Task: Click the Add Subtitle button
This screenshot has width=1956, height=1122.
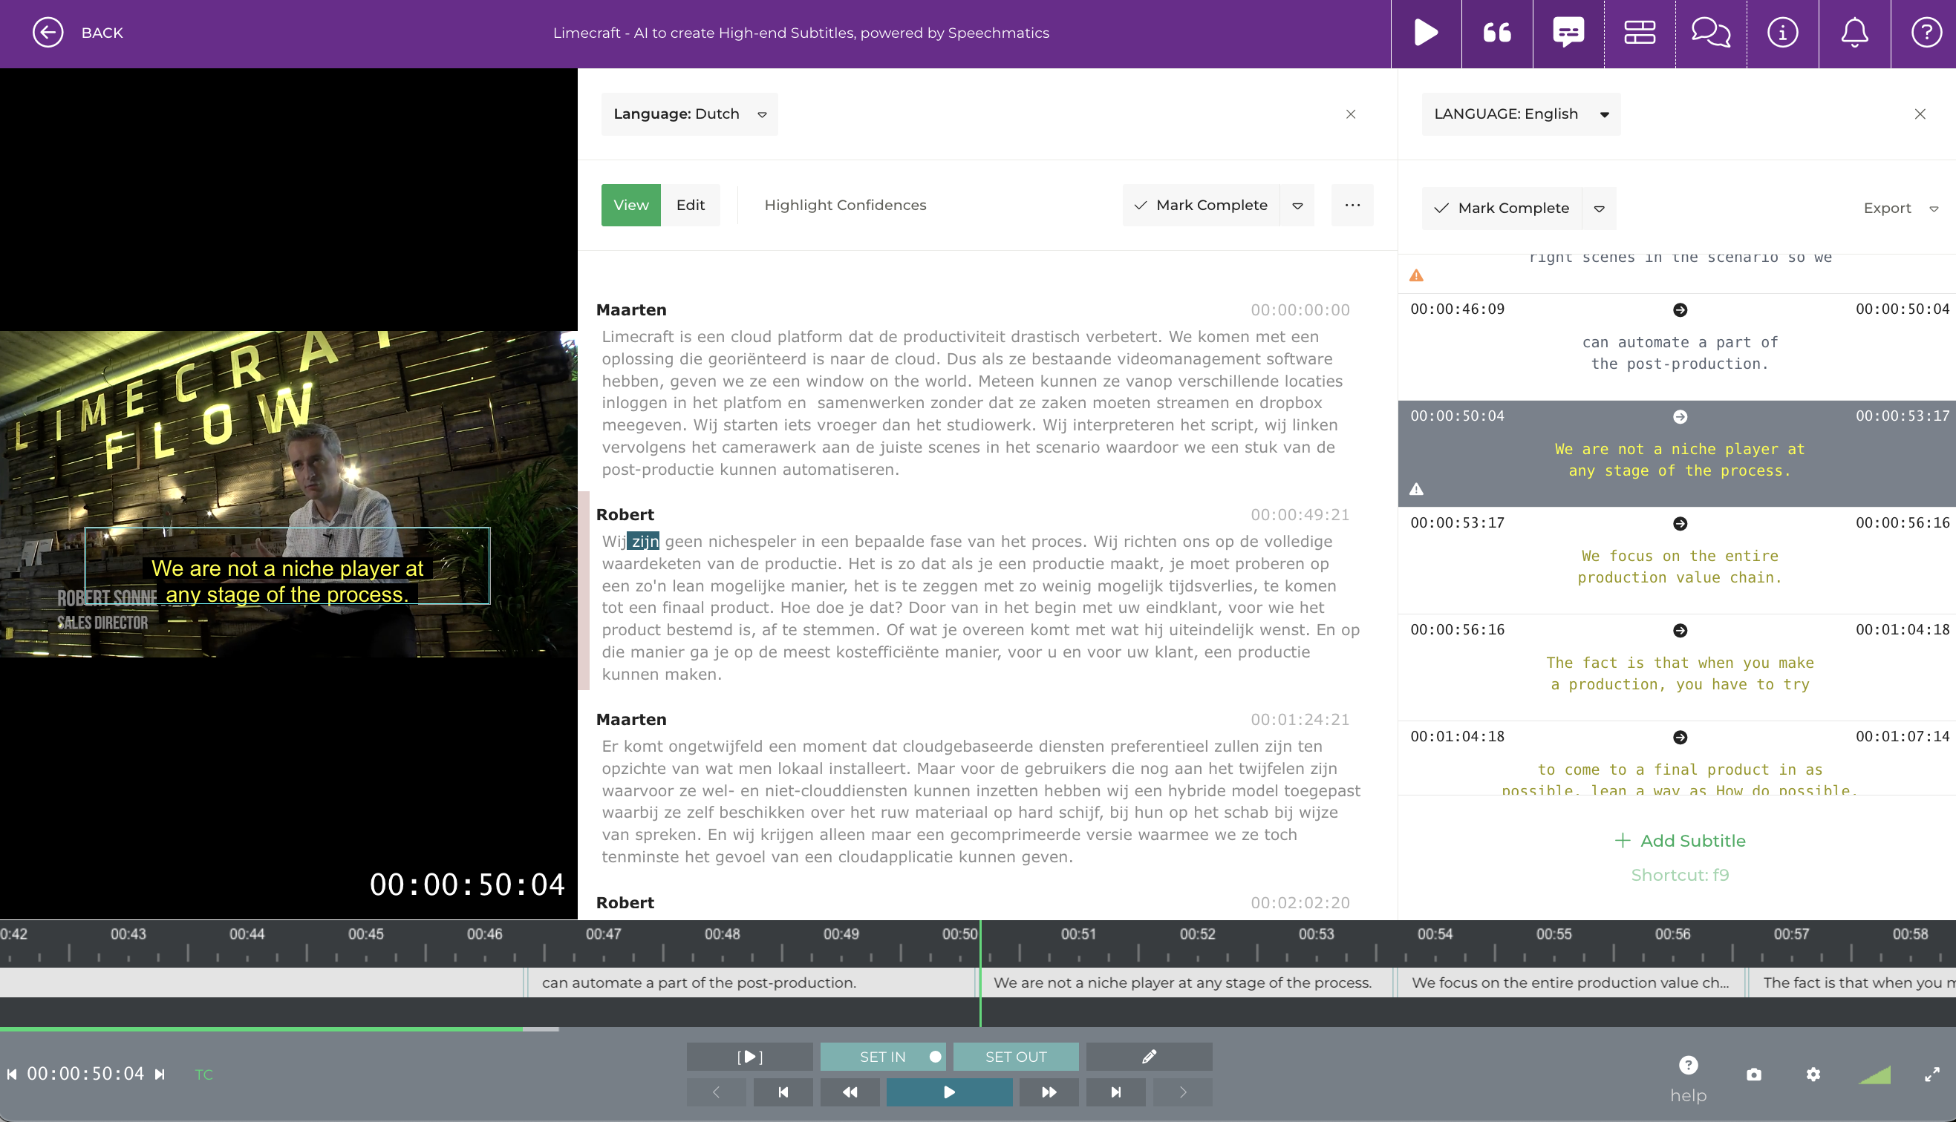Action: click(1679, 841)
